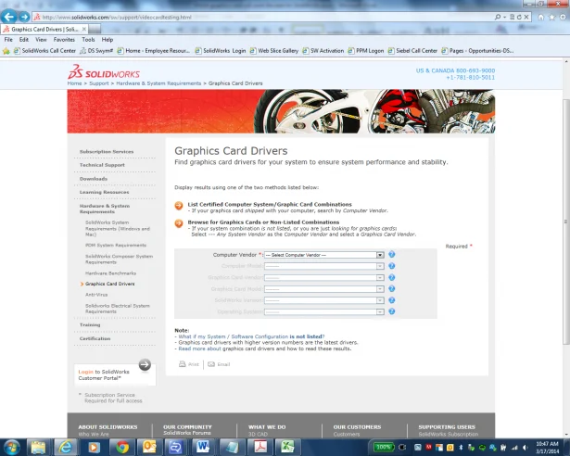Click the Technical Support sidebar item
Screen dimensions: 570x456
pyautogui.click(x=103, y=165)
